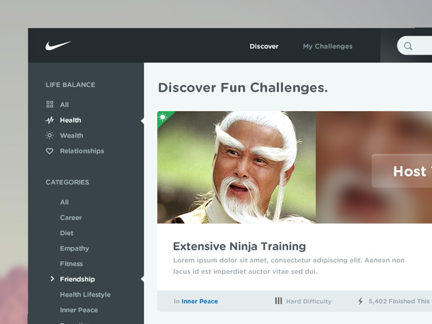This screenshot has width=432, height=324.
Task: Open the Career category
Action: coord(71,218)
